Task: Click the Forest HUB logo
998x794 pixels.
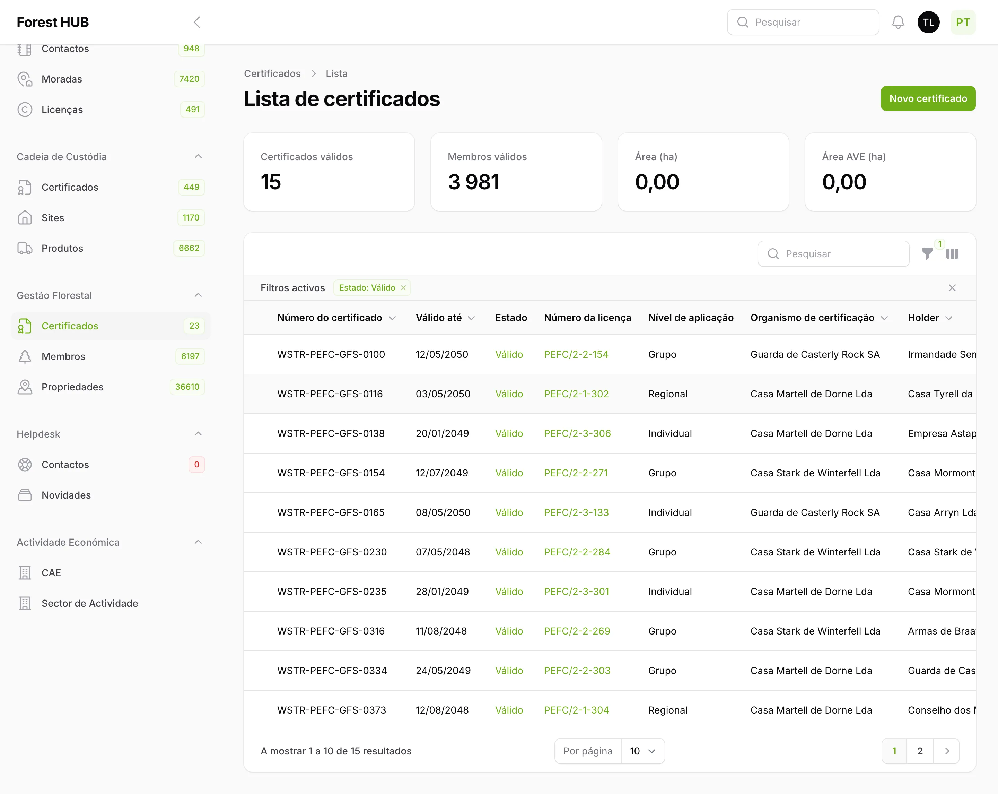Action: [52, 22]
